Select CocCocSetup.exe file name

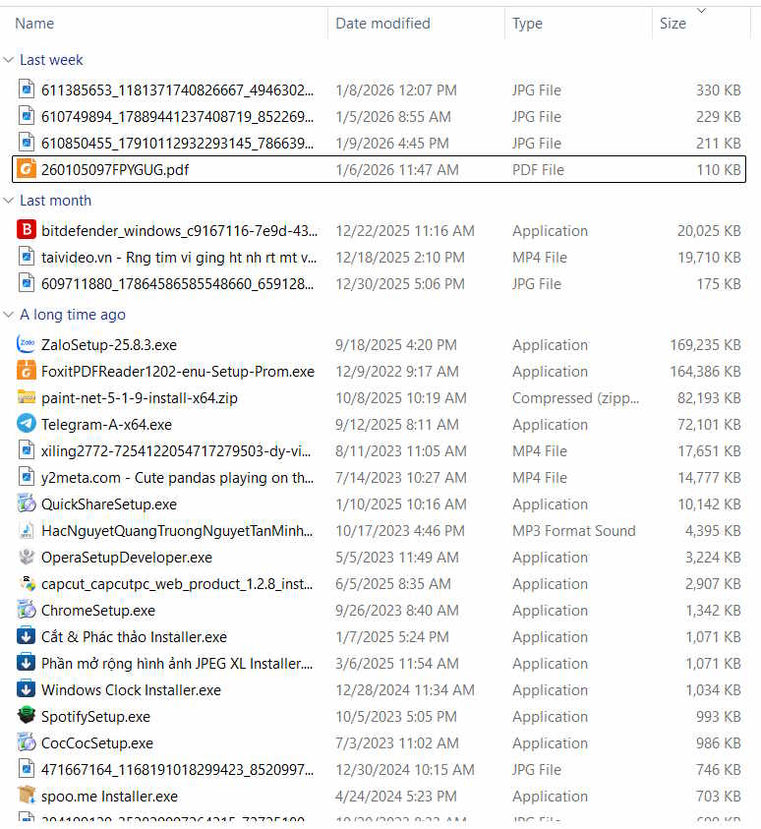point(97,742)
